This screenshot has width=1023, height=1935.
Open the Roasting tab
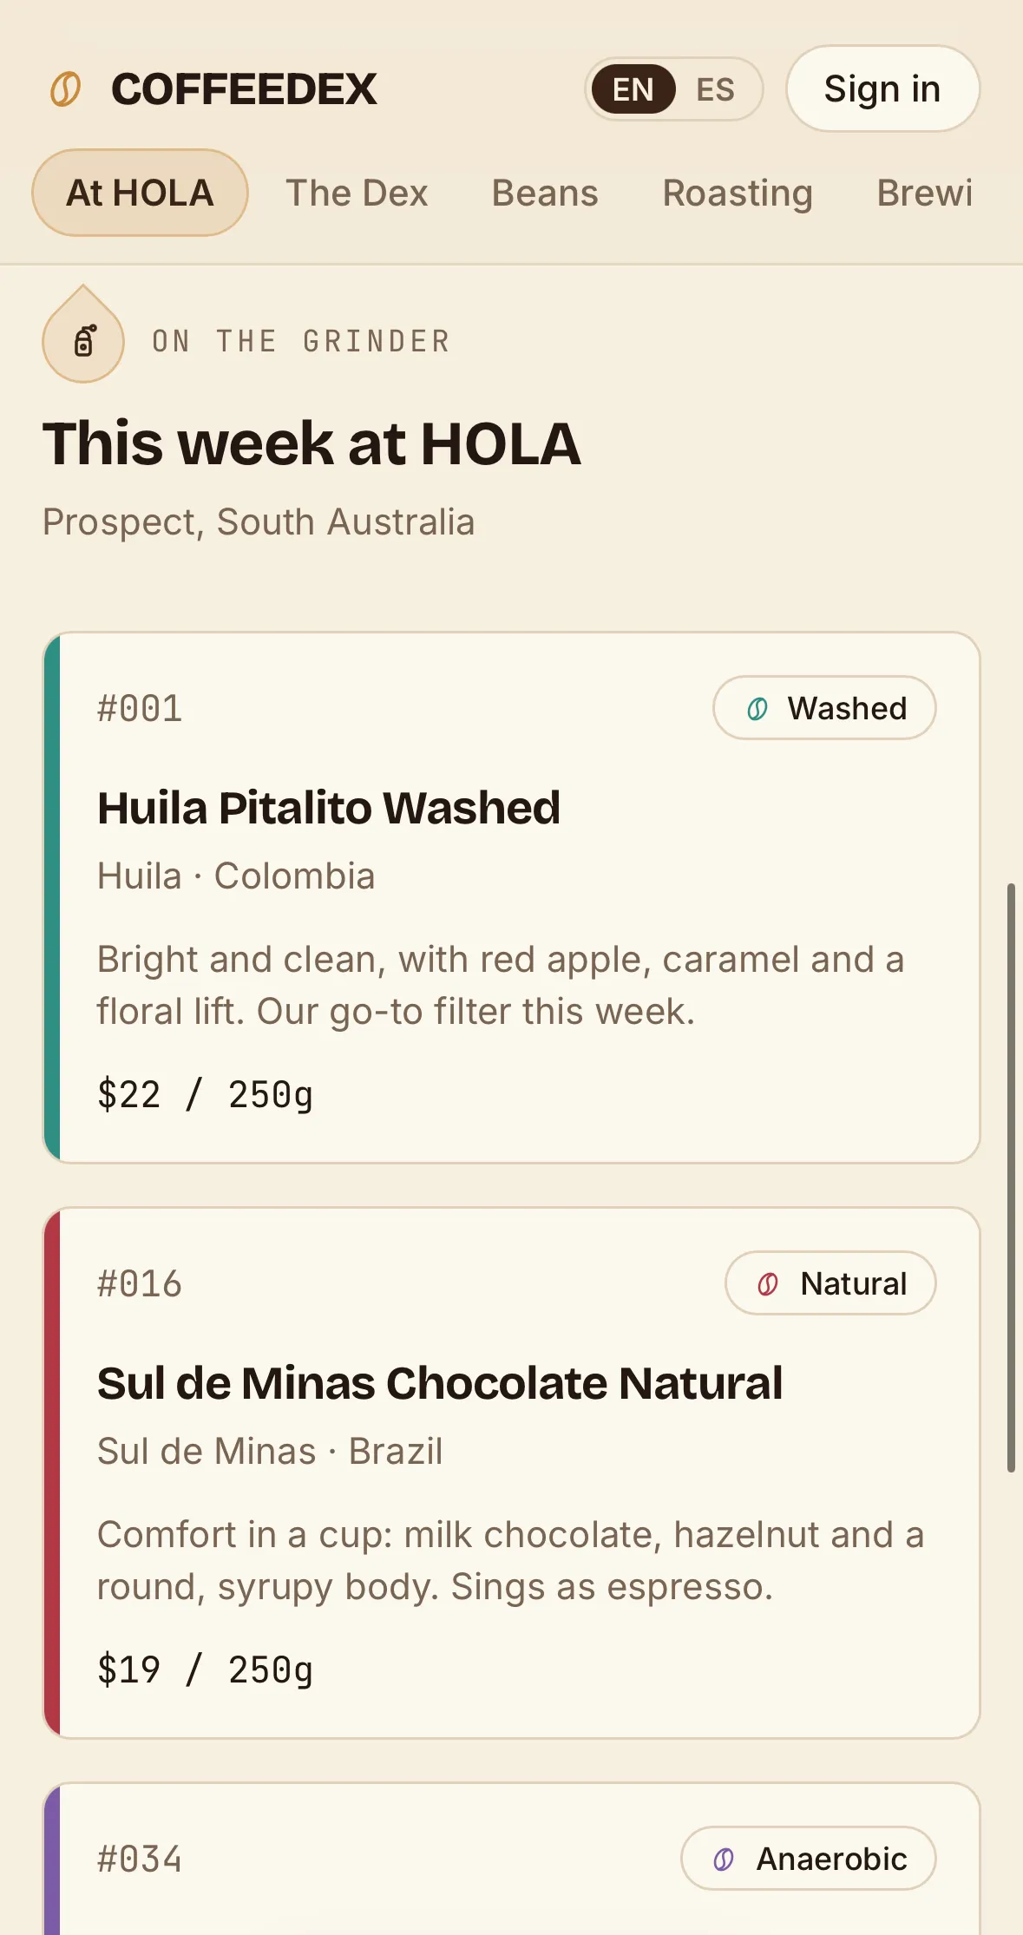click(738, 193)
